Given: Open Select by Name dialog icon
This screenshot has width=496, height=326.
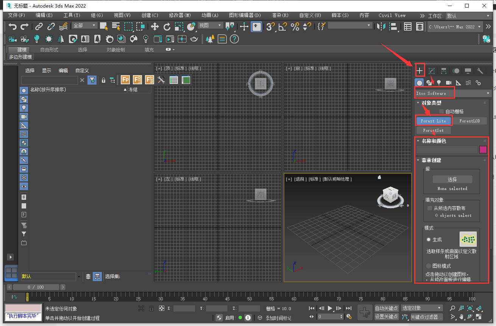Looking at the screenshot, I should click(116, 26).
